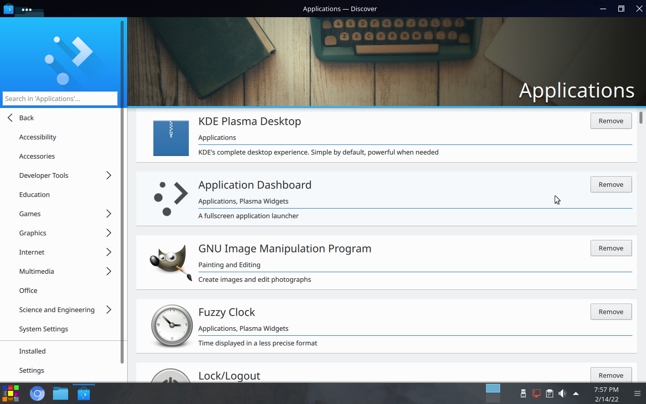
Task: Show hidden system tray icons arrow
Action: [x=576, y=393]
